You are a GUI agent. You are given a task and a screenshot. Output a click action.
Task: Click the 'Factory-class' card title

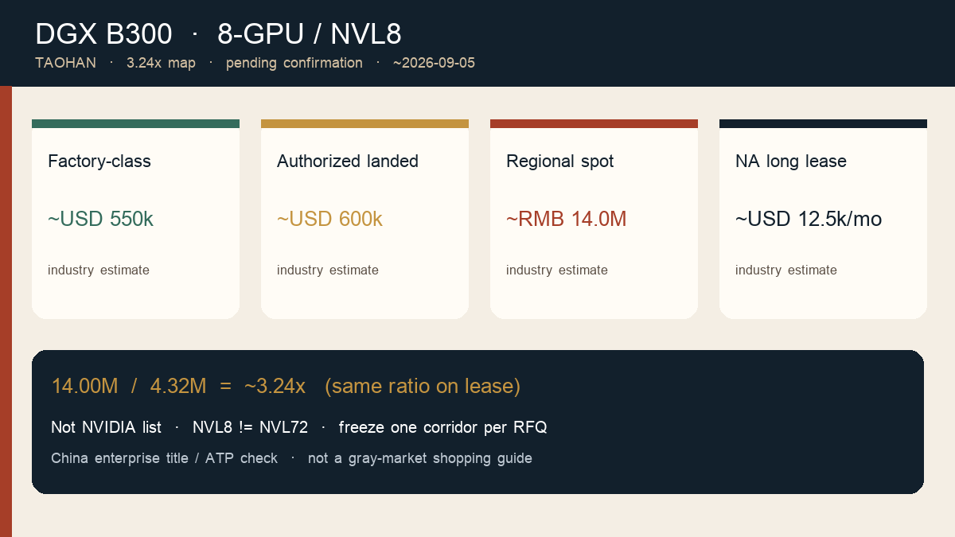point(99,161)
